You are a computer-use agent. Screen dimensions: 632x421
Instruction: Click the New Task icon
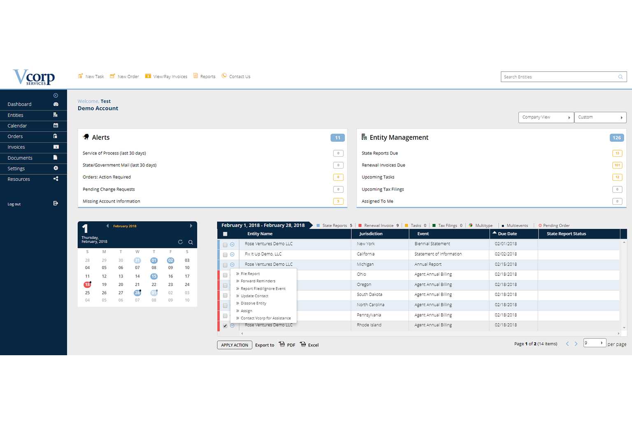81,76
